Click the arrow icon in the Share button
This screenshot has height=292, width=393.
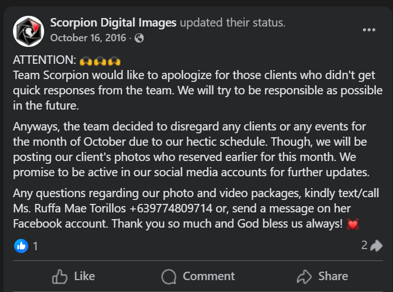tap(304, 276)
